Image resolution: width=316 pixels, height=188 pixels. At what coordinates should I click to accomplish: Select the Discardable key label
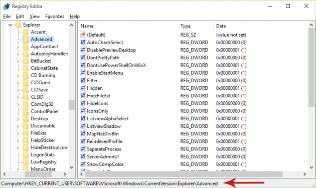click(x=43, y=126)
